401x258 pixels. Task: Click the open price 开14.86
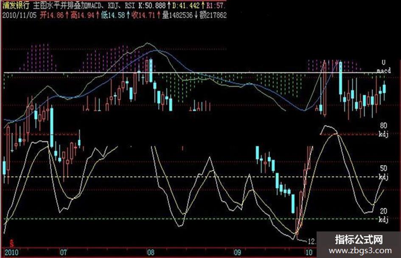(52, 15)
